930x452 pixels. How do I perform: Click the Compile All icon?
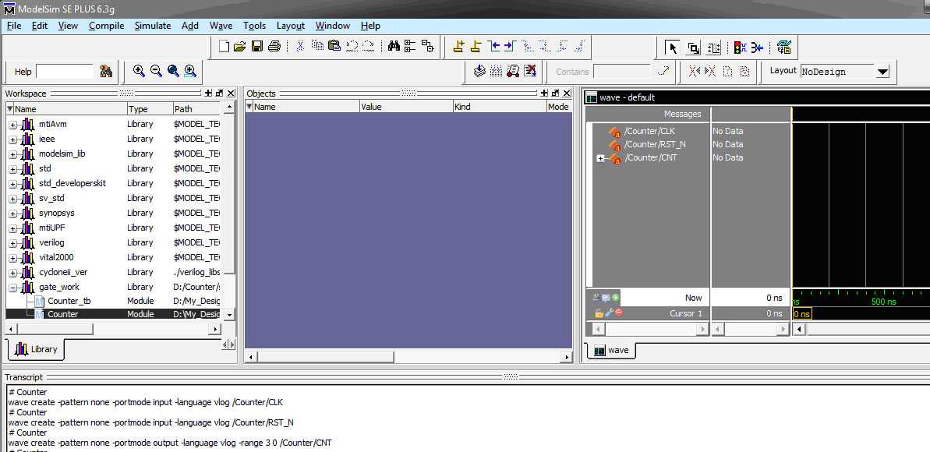(x=497, y=71)
